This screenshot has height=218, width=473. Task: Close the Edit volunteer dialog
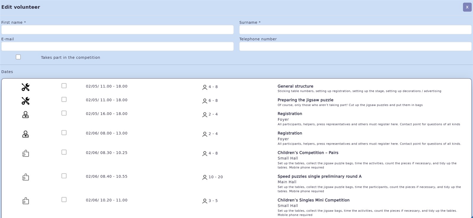tap(467, 7)
